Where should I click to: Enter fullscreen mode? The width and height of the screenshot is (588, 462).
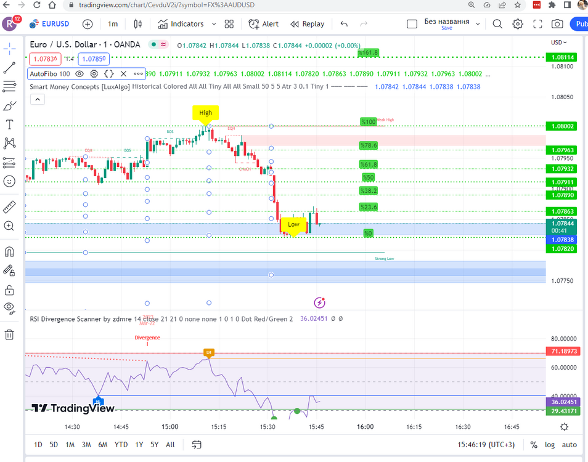pos(537,24)
